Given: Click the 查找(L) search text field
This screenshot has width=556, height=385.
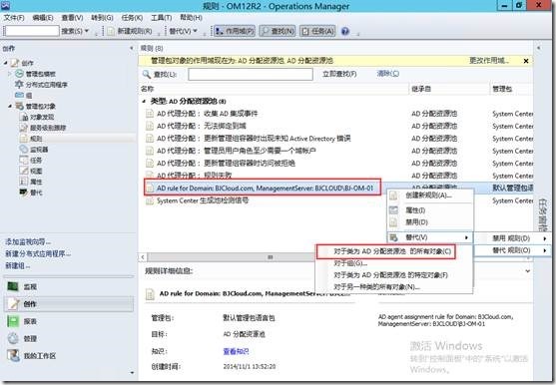Looking at the screenshot, I should (x=251, y=75).
